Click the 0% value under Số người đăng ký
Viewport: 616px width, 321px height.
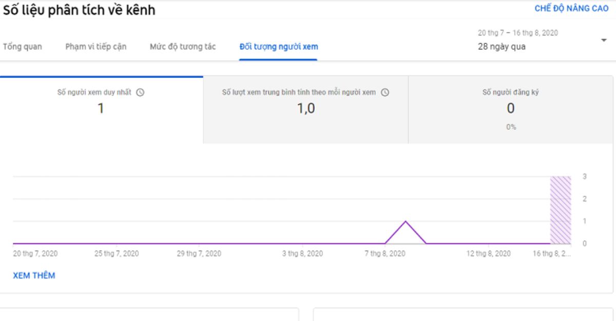coord(511,127)
